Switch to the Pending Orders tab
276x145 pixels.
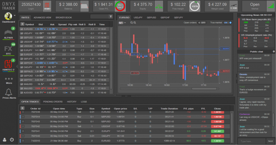click(53, 102)
